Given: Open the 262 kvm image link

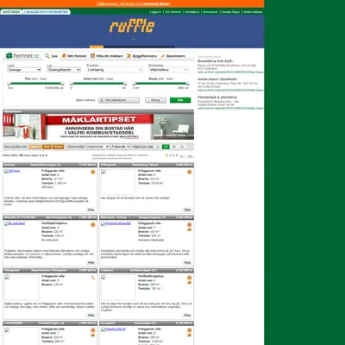Looking at the screenshot, I should 12,171.
